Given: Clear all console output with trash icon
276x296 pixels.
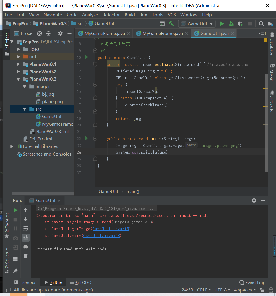Looking at the screenshot, I should 26,256.
